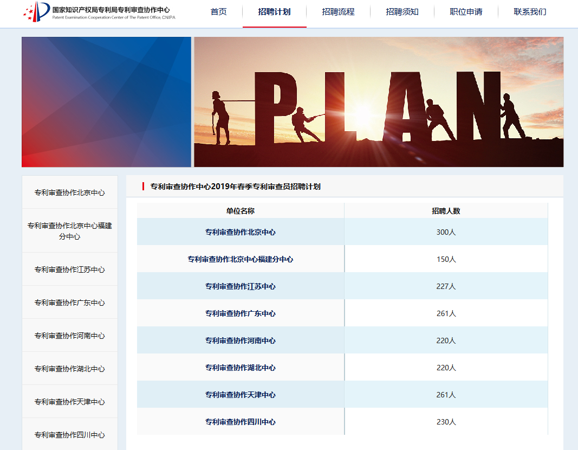Open 专利审查协作北京中心 link in table
578x450 pixels.
tap(241, 232)
